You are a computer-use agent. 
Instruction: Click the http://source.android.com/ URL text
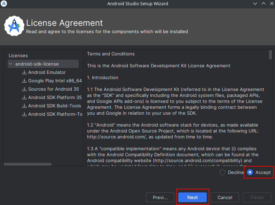[117, 137]
